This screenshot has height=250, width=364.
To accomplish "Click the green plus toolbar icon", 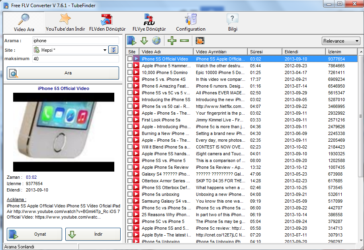I will click(x=172, y=41).
